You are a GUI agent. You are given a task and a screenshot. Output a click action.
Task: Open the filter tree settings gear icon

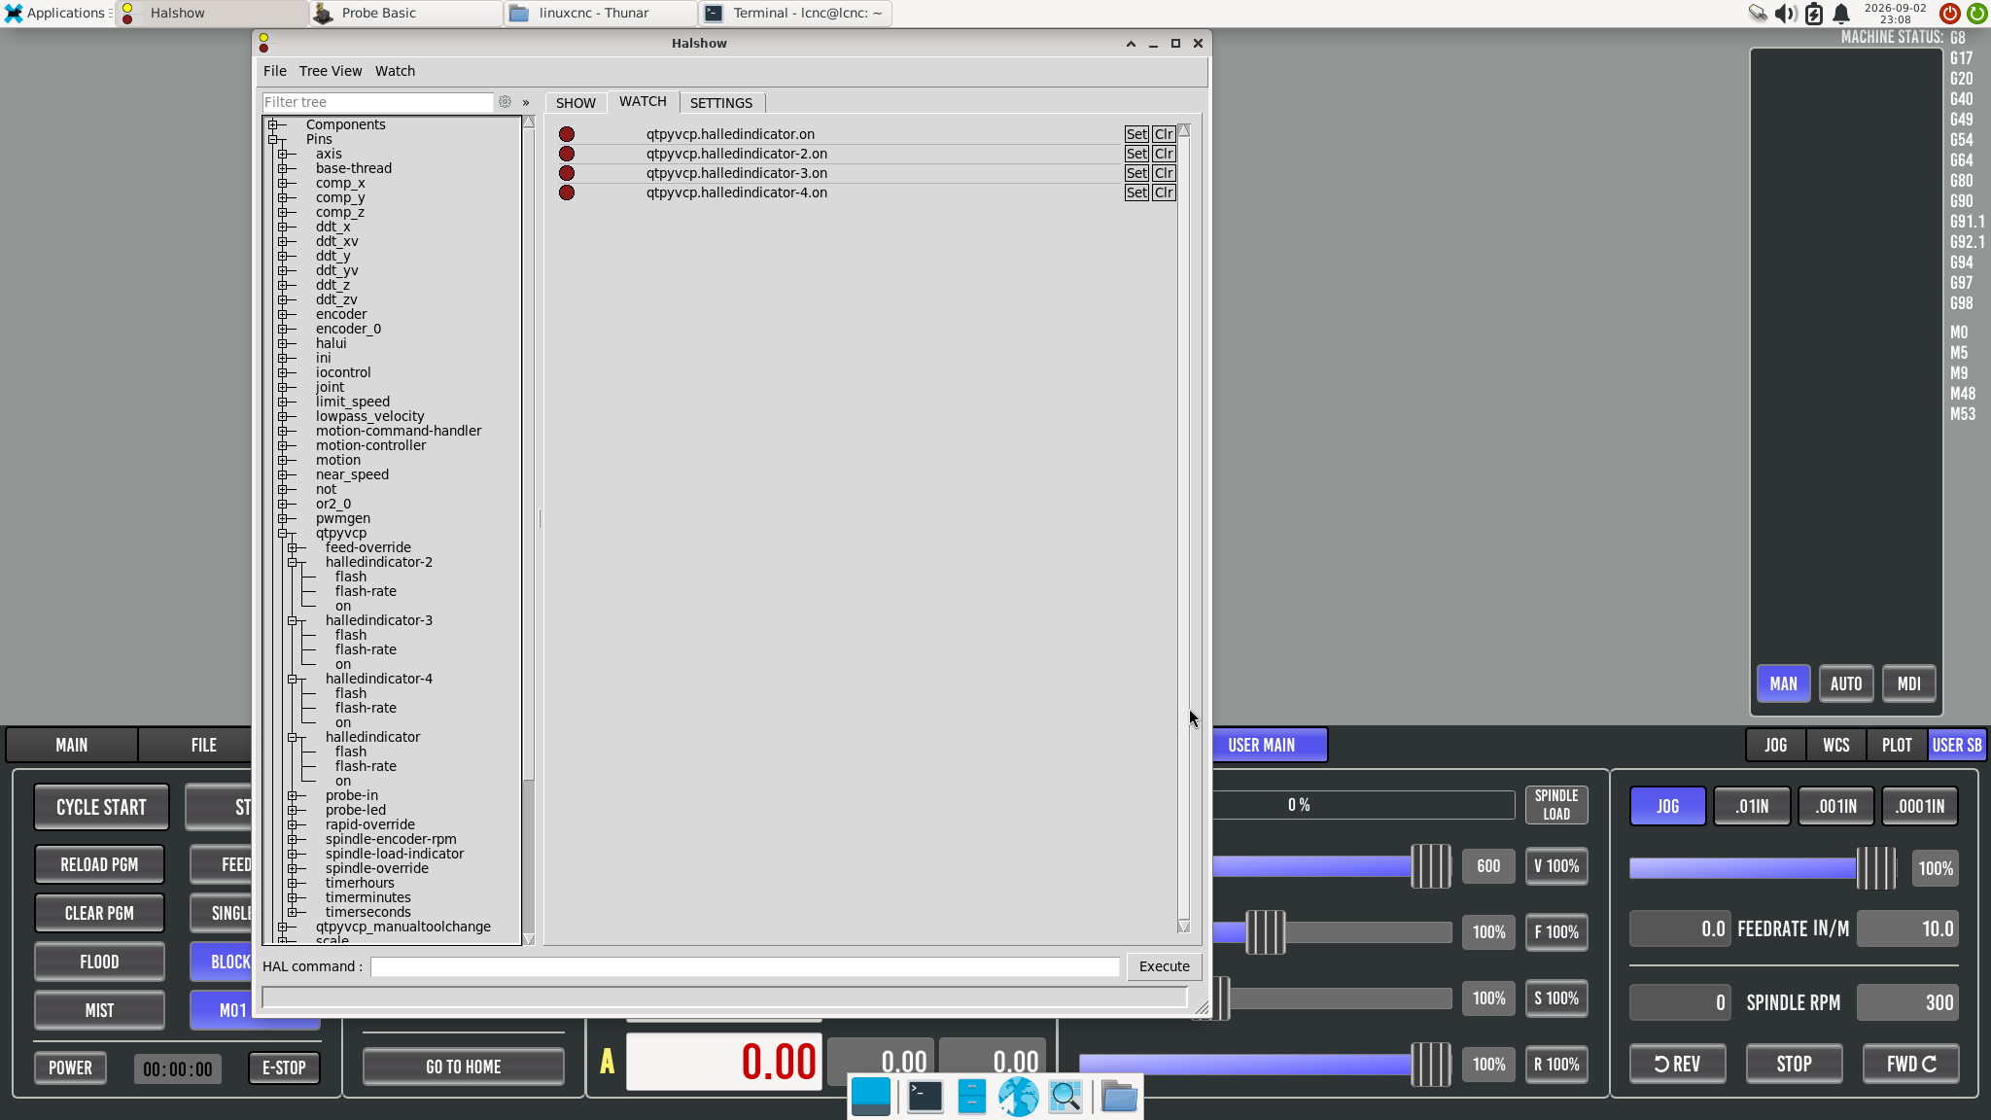(505, 102)
